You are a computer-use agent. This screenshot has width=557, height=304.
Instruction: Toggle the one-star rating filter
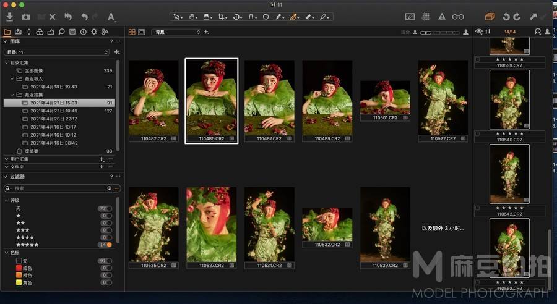point(106,216)
